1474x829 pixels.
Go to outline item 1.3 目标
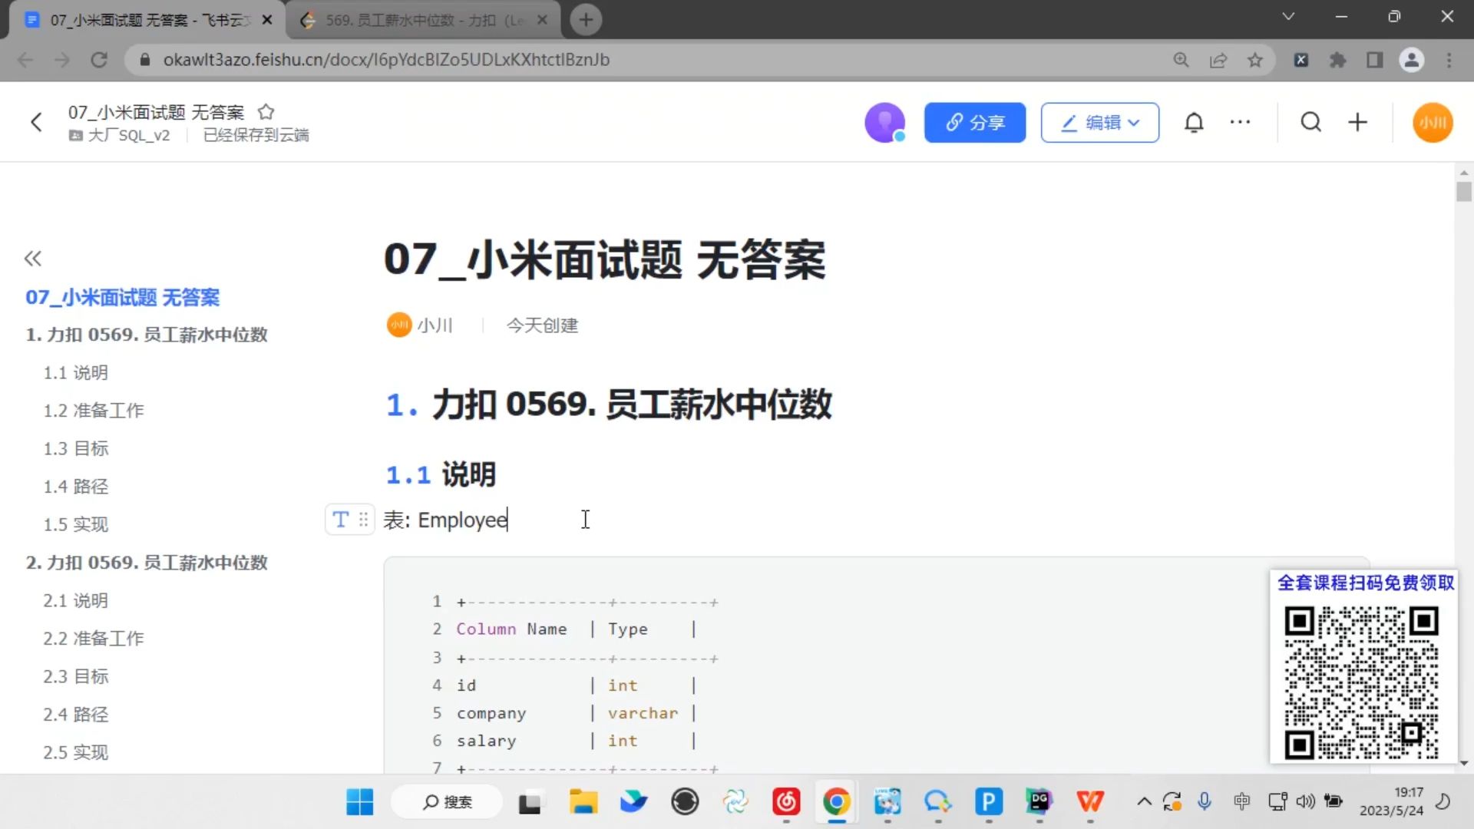[75, 448]
